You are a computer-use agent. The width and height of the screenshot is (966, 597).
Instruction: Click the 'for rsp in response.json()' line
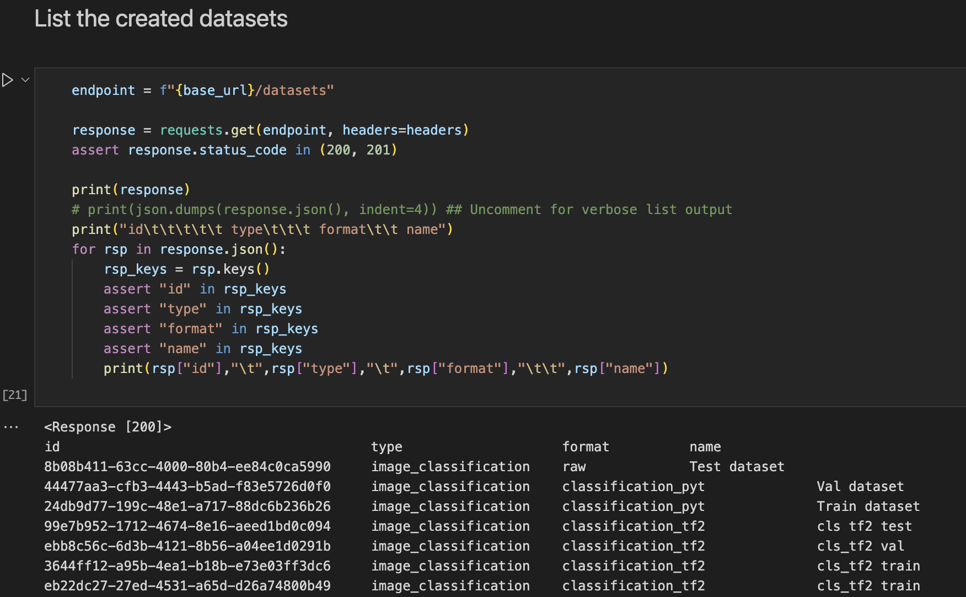click(x=179, y=249)
